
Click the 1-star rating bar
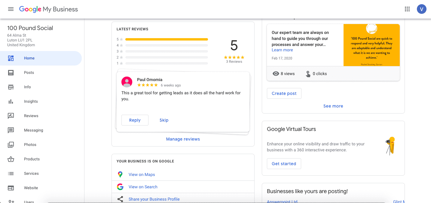click(x=167, y=63)
